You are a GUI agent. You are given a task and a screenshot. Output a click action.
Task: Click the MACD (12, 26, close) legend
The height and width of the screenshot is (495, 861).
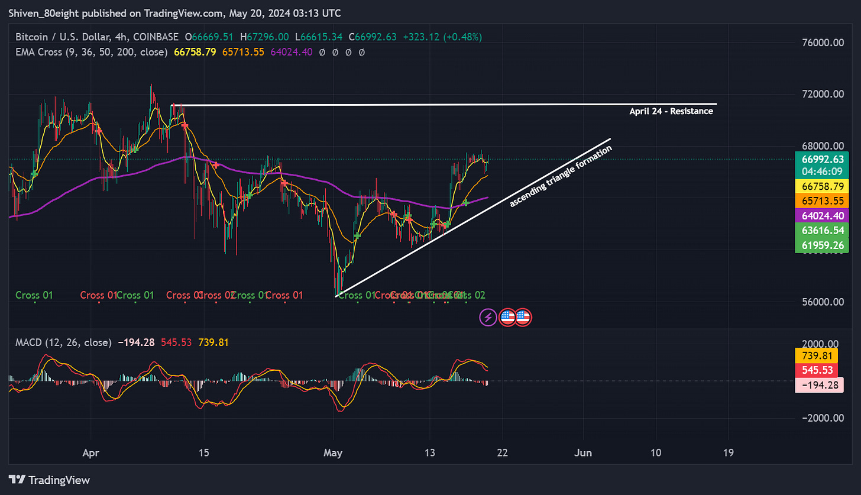coord(63,342)
